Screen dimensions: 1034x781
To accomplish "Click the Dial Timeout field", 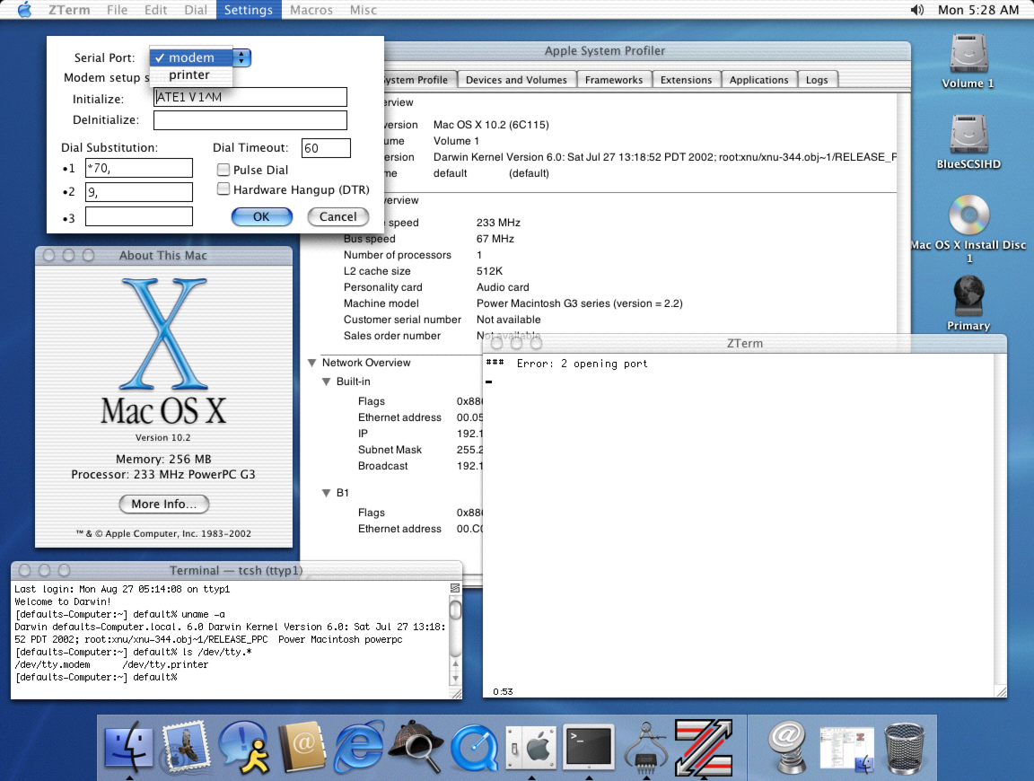I will click(326, 148).
